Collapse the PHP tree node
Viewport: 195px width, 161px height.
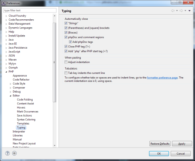click(6, 72)
